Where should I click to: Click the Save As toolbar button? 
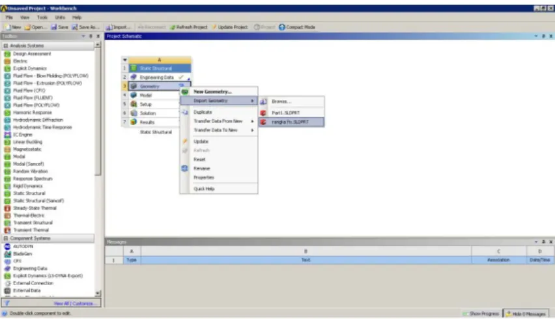tap(85, 27)
